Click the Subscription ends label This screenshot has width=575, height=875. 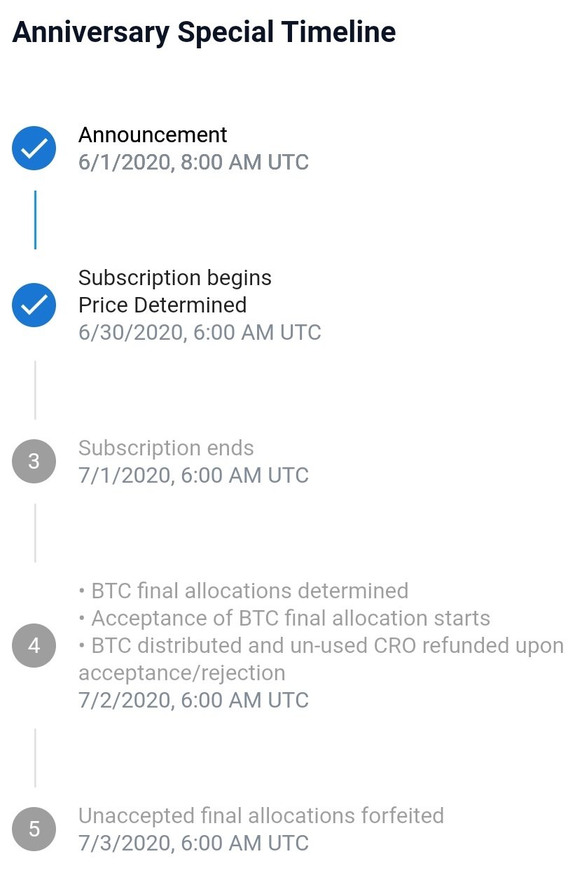[166, 448]
